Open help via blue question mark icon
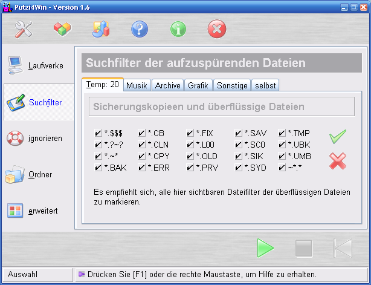The height and width of the screenshot is (285, 371). 140,29
